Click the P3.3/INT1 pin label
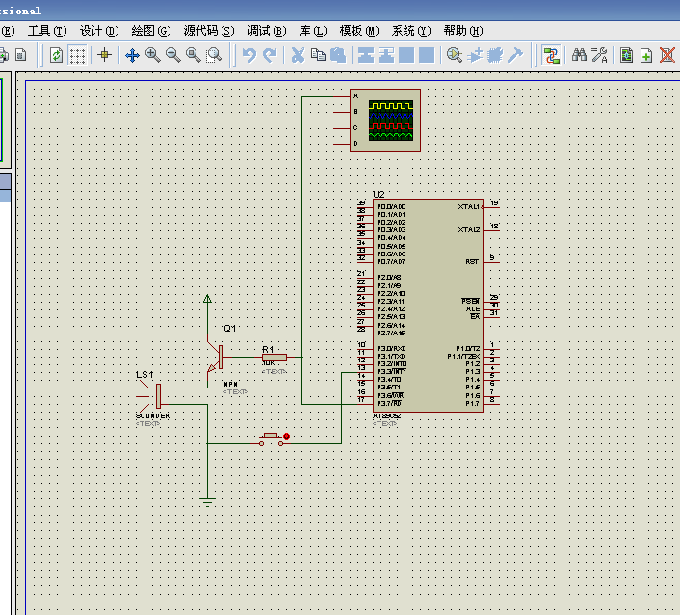 click(x=392, y=371)
